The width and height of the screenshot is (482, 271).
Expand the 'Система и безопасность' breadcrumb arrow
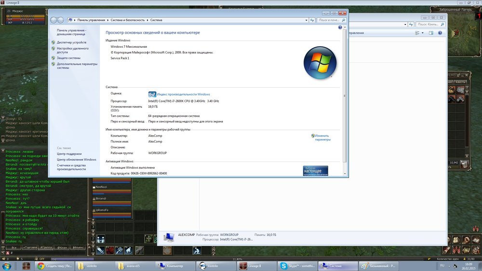click(147, 20)
